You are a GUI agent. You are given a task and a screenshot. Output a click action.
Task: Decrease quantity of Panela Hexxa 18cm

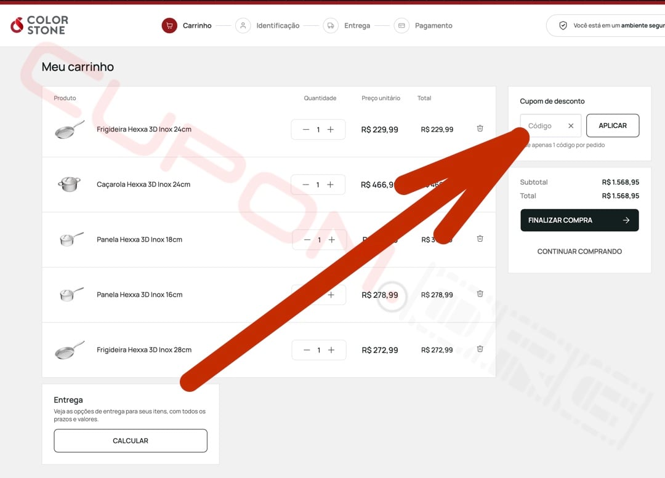coord(307,240)
